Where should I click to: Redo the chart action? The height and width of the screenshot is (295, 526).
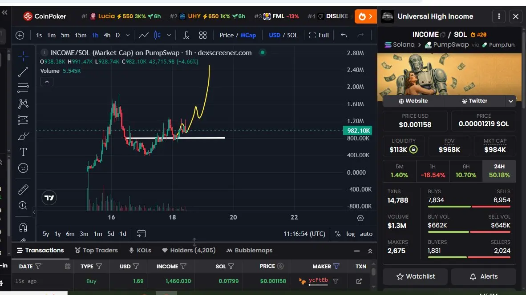[360, 35]
